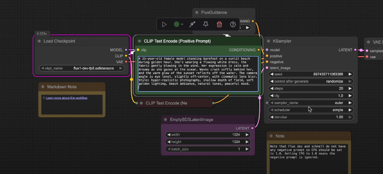
Task: Select next sampler with sampler_name right arrow
Action: (x=350, y=103)
